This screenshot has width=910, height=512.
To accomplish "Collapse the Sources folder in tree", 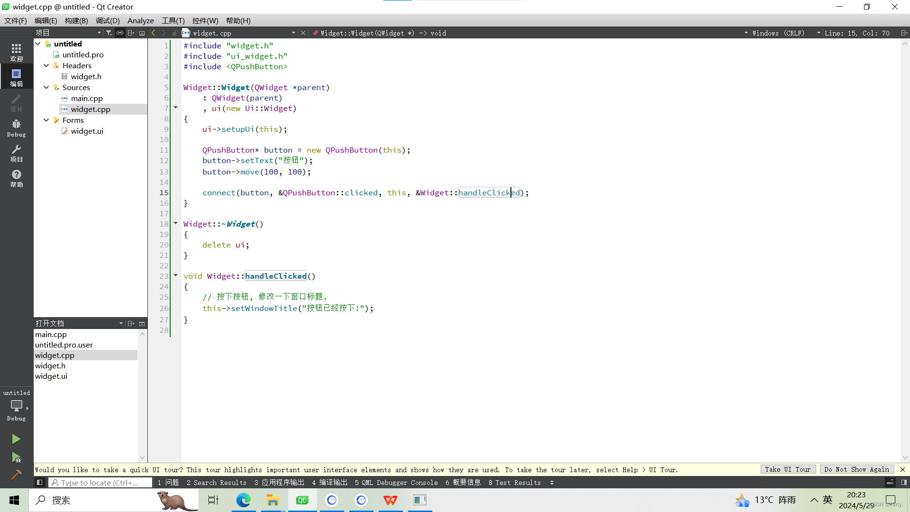I will pyautogui.click(x=46, y=87).
